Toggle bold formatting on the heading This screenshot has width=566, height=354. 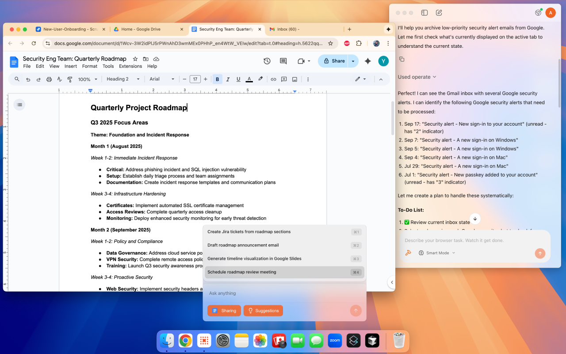tap(217, 79)
